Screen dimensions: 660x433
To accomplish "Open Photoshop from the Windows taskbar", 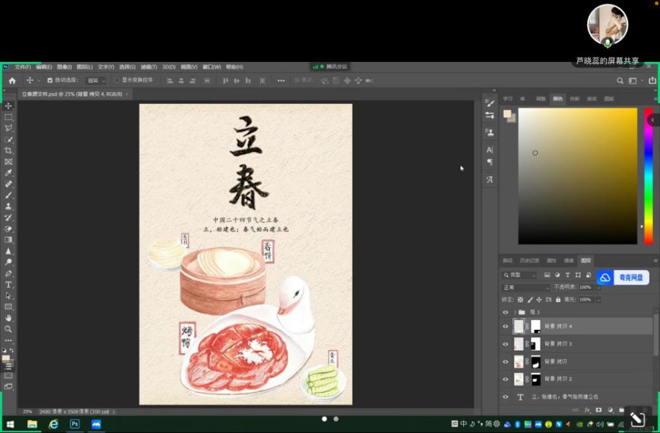I will point(75,424).
